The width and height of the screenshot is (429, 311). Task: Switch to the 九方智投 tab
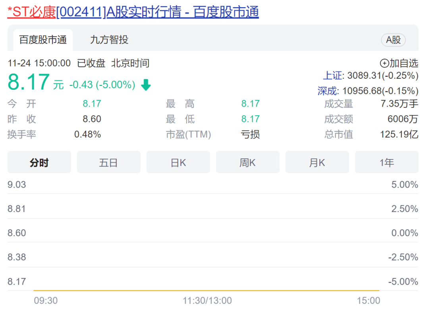click(x=109, y=40)
